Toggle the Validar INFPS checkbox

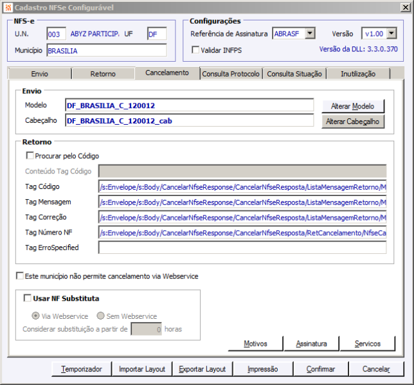click(195, 49)
